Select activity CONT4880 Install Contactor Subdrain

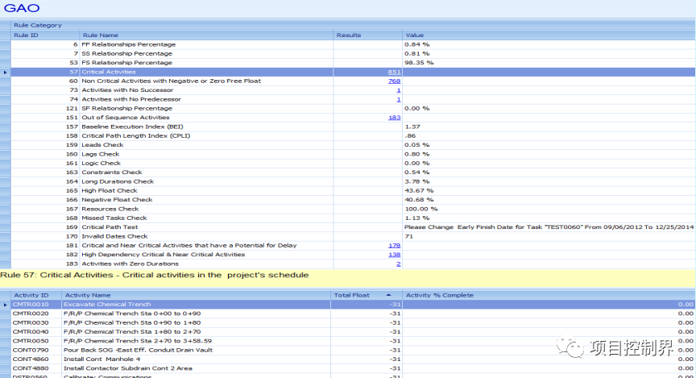pos(354,368)
